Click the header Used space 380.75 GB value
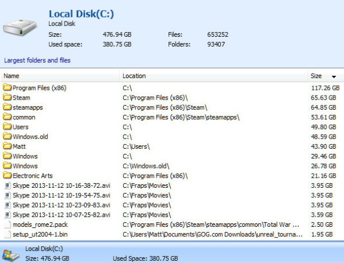 tap(117, 44)
